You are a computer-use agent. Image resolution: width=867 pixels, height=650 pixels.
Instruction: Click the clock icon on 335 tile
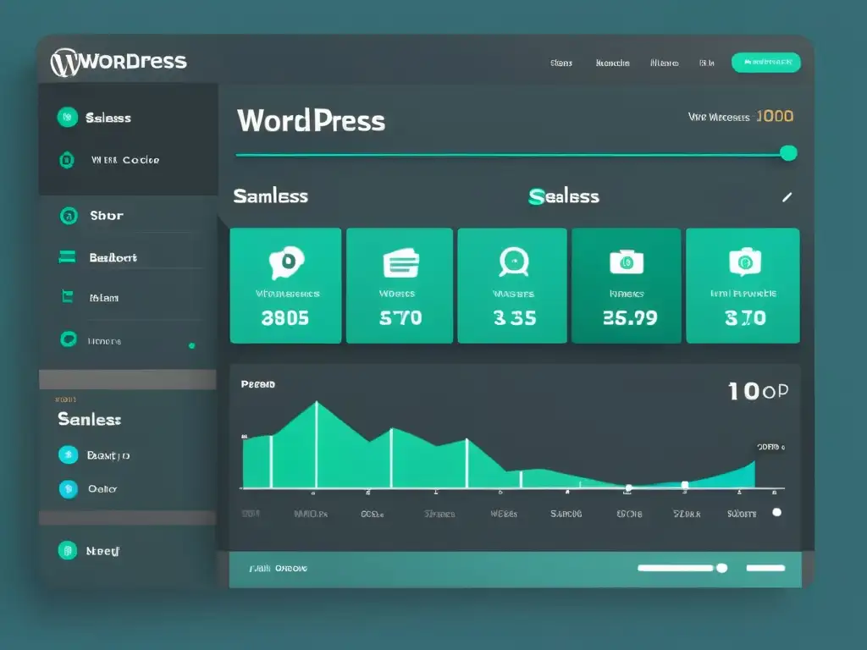514,262
